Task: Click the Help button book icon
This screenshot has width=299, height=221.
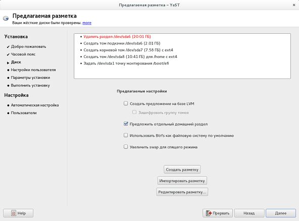Action: click(14, 213)
